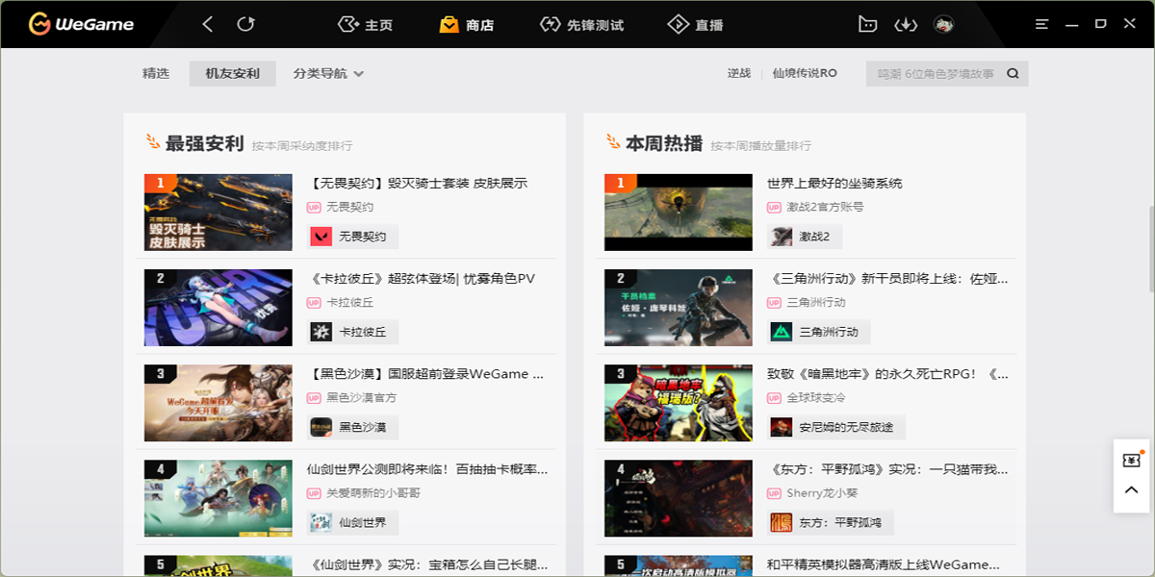Open the message inbox icon
This screenshot has height=577, width=1155.
tap(867, 24)
